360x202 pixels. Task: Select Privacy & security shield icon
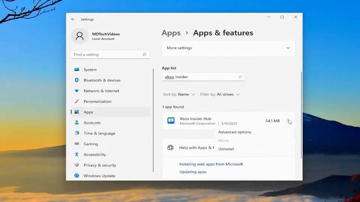point(76,165)
